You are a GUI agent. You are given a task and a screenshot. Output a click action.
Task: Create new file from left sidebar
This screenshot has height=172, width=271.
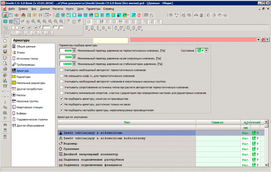point(5,41)
